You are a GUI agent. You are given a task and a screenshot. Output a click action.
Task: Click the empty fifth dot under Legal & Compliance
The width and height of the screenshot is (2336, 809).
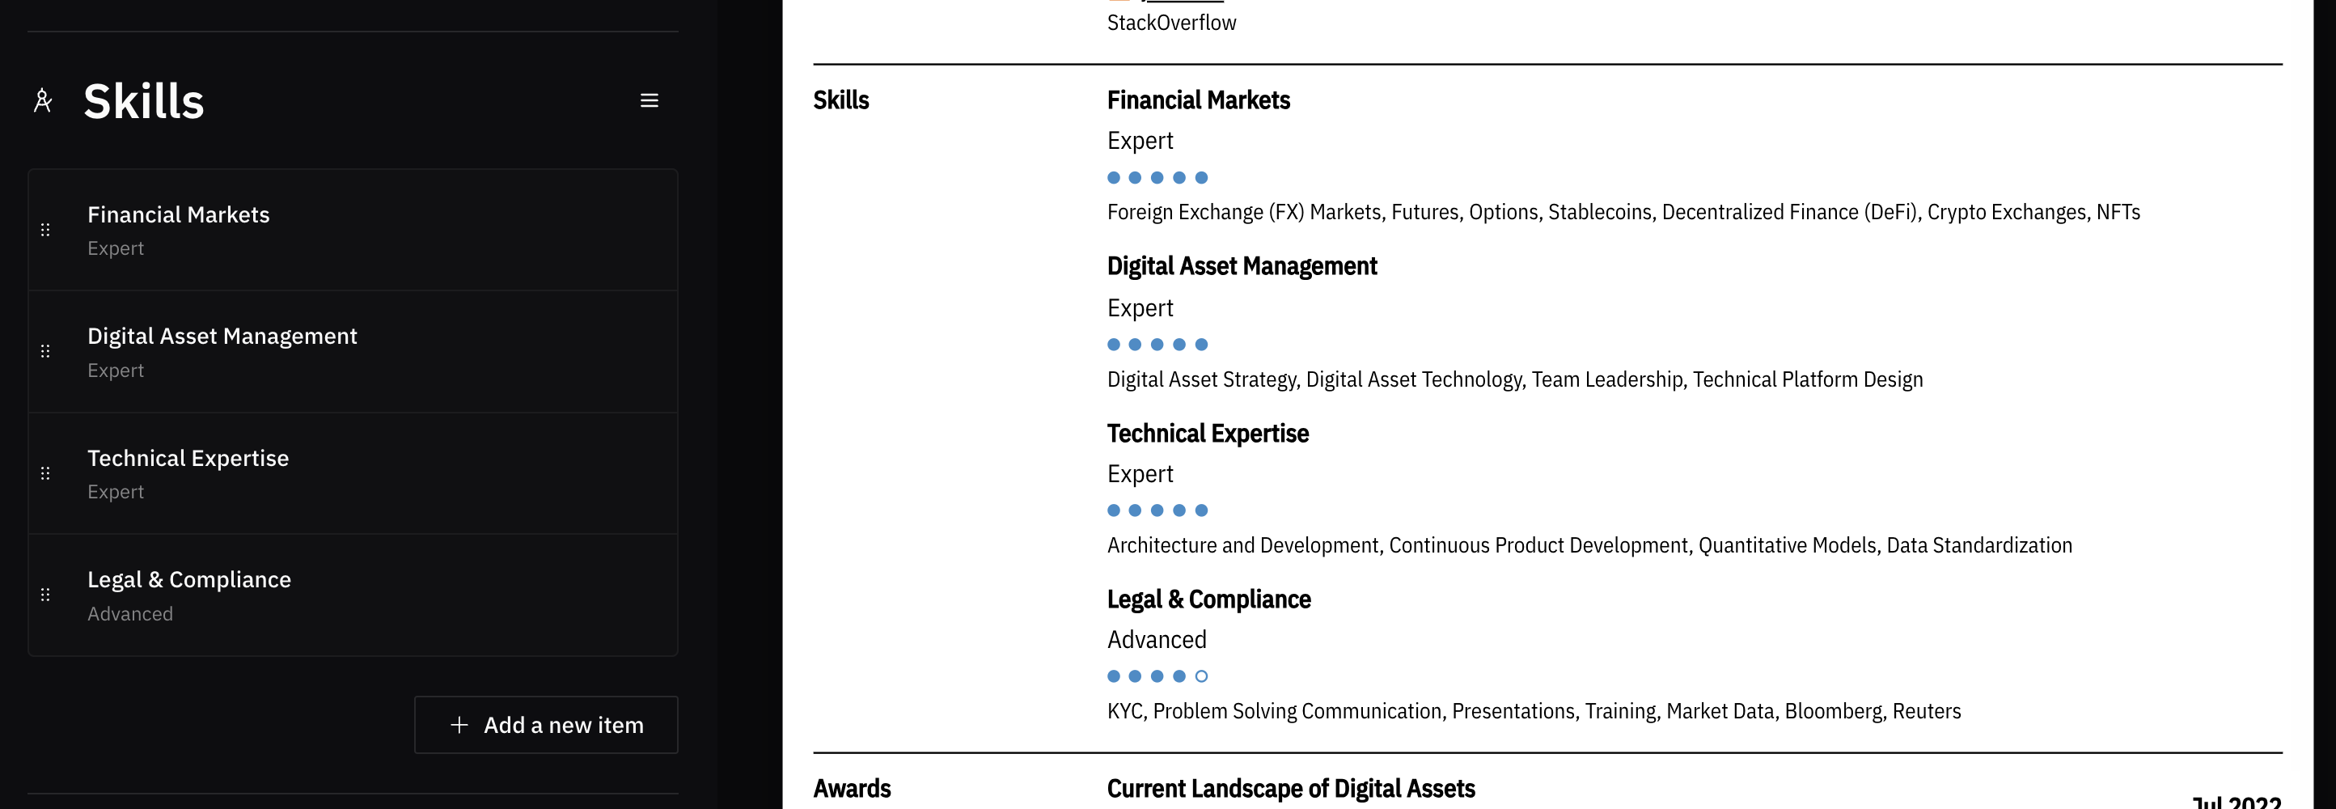[x=1201, y=676]
